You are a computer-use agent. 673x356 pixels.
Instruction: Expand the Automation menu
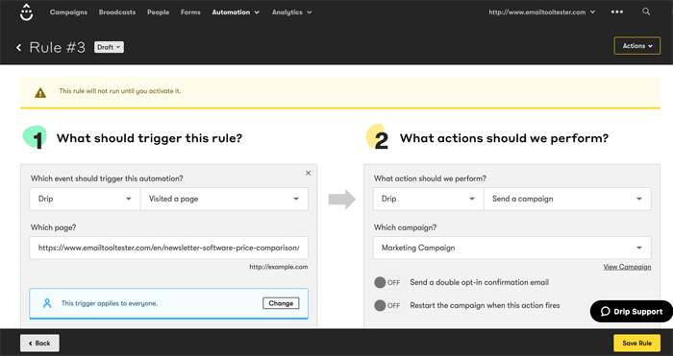point(236,12)
